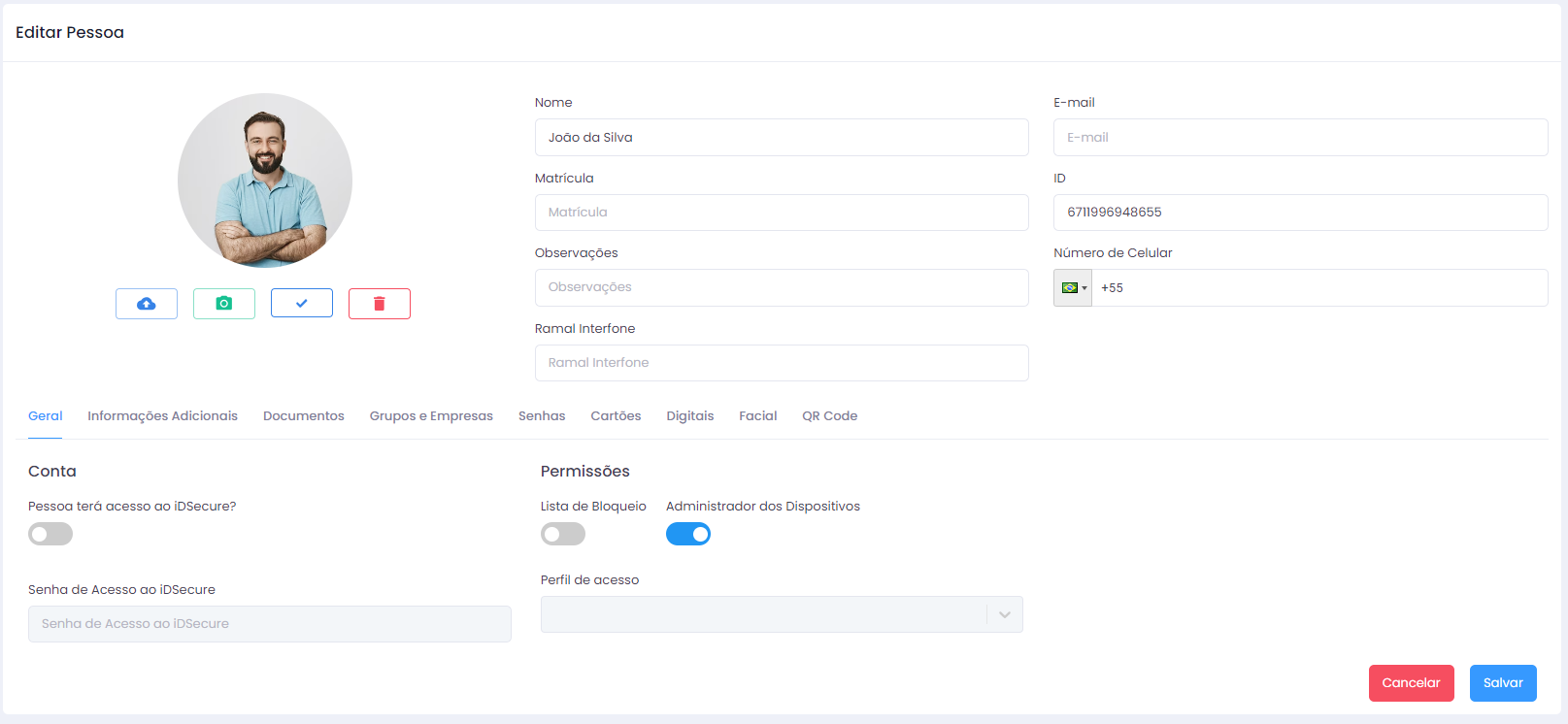Click the Matrícula input field
Image resolution: width=1568 pixels, height=724 pixels.
coord(782,213)
